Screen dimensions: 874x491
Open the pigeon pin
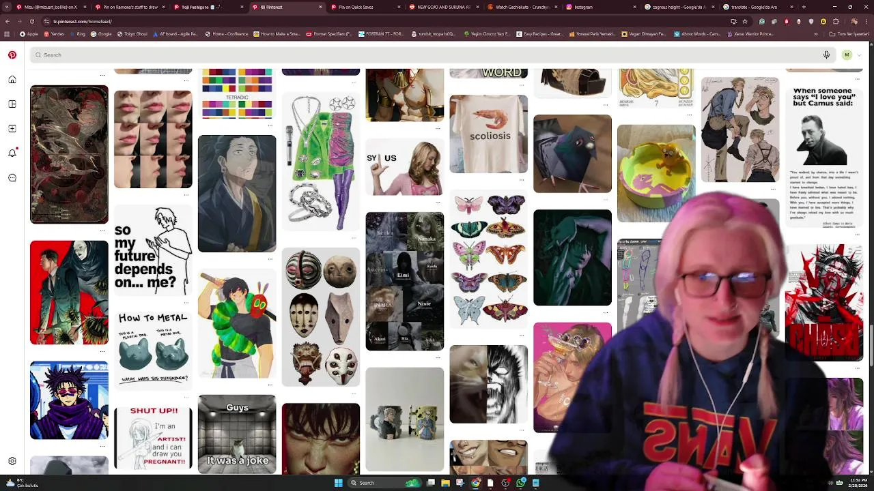coord(572,153)
